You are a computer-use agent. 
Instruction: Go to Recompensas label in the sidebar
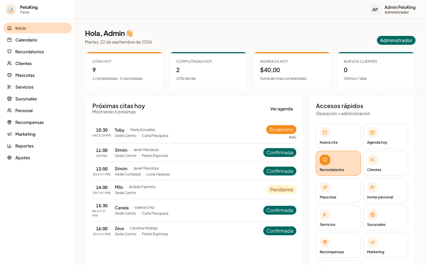point(30,122)
